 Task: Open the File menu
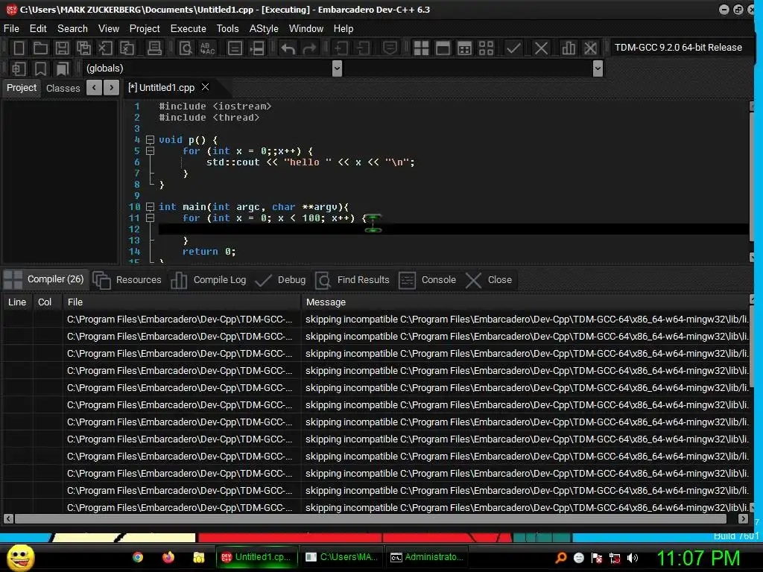[x=12, y=29]
